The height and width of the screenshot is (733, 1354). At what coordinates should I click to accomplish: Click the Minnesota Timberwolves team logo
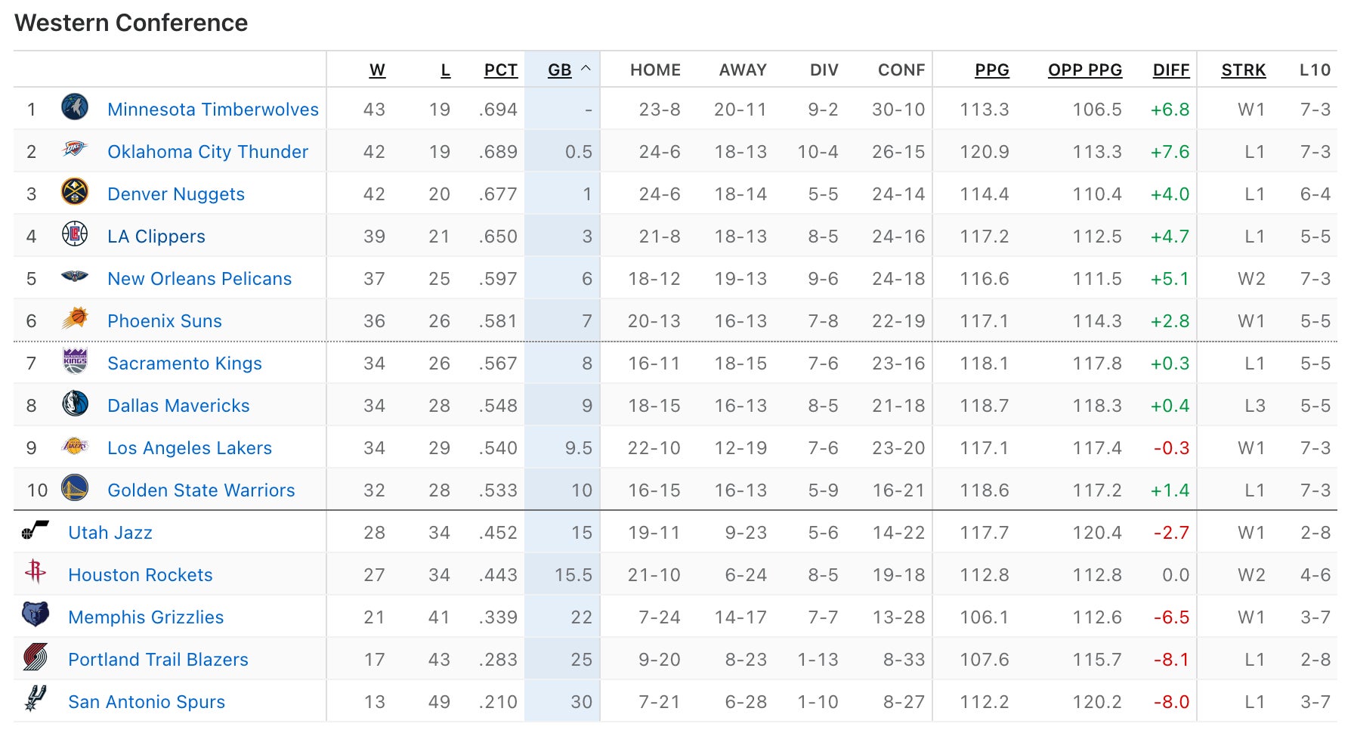pyautogui.click(x=75, y=107)
